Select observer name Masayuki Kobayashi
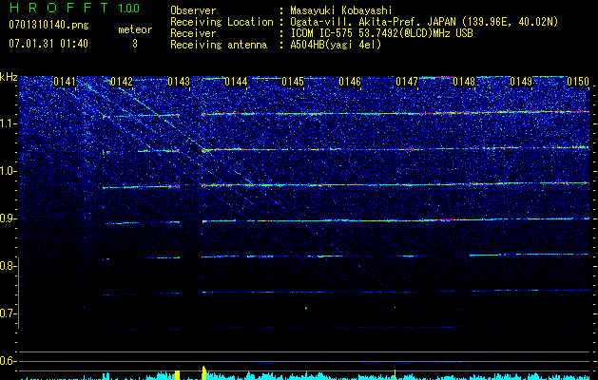The height and width of the screenshot is (380, 598). click(x=341, y=10)
